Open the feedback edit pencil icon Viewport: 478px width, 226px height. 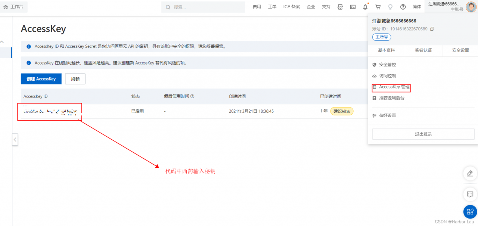tap(470, 174)
